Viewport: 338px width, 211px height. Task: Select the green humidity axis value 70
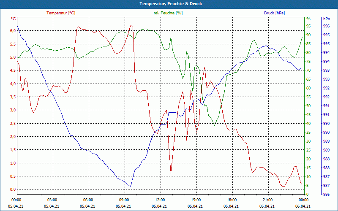[308, 70]
